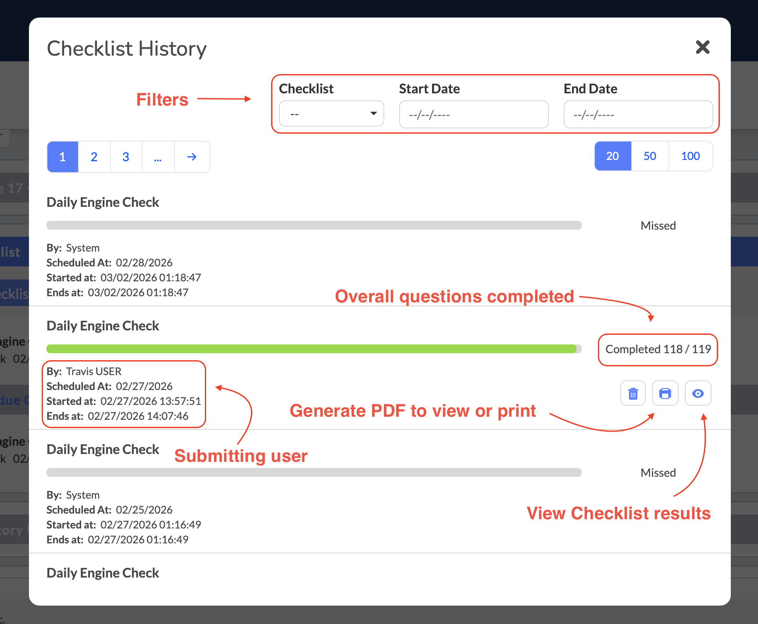This screenshot has width=758, height=624.
Task: Click progress bar of entry scheduled 02/25/2026
Action: point(314,472)
